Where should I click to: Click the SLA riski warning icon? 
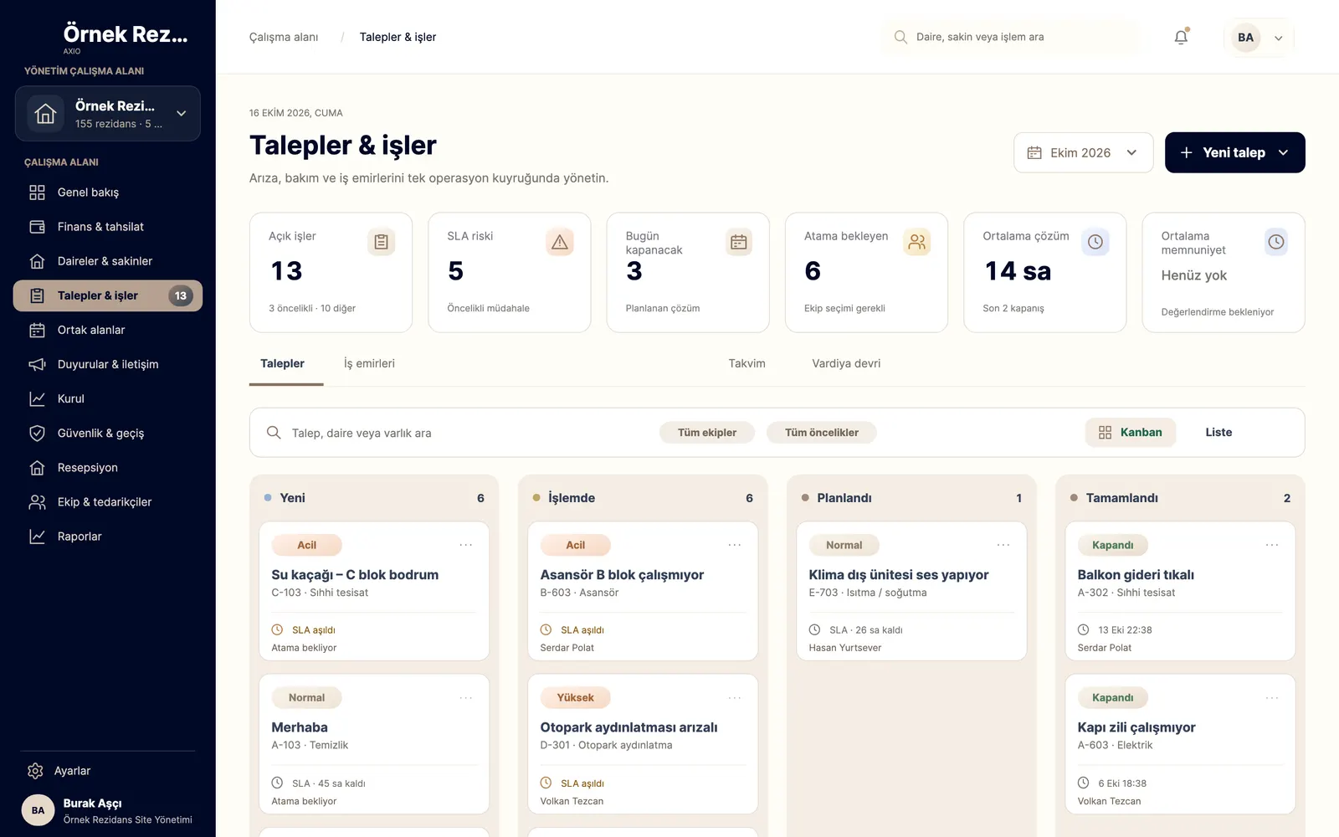[x=560, y=242]
